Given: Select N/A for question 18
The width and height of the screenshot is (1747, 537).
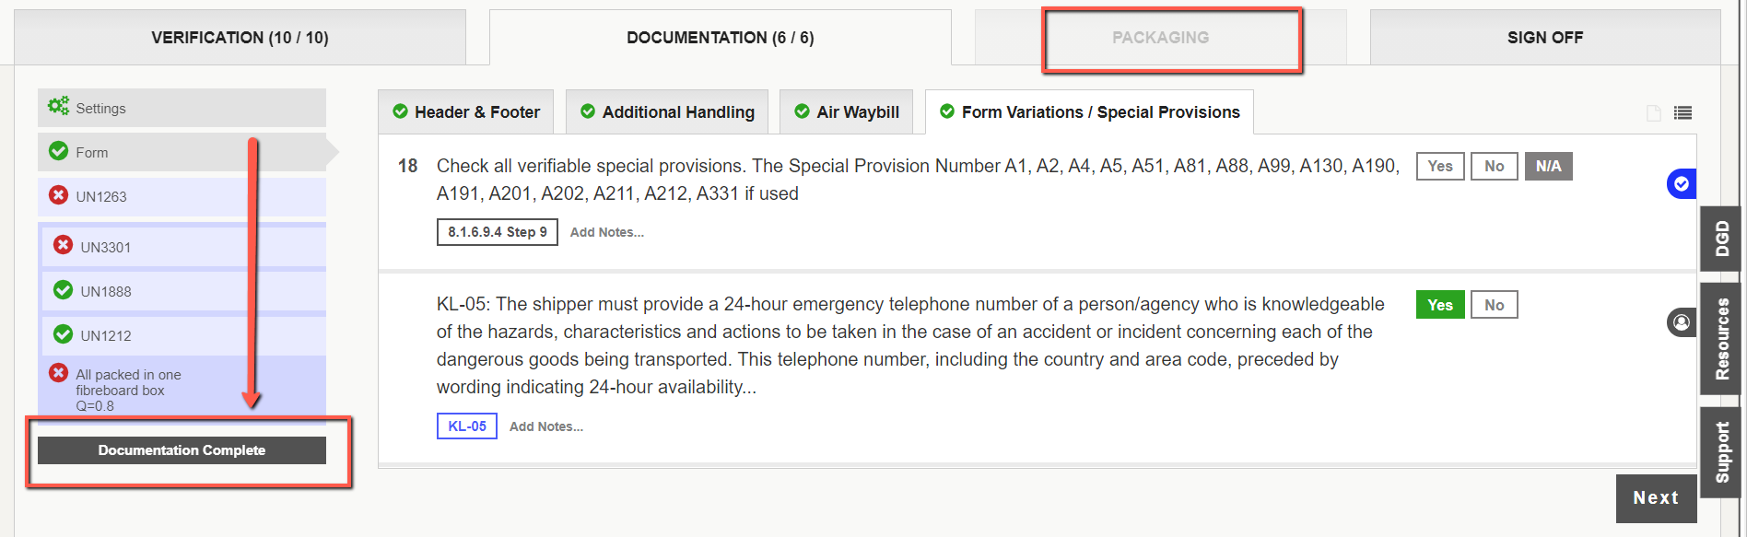Looking at the screenshot, I should [x=1548, y=166].
